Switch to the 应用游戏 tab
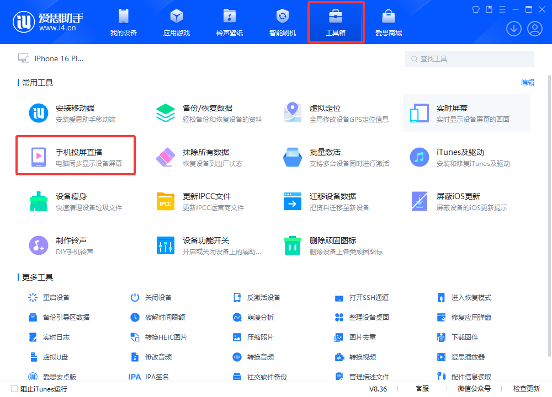The image size is (552, 397). point(176,22)
